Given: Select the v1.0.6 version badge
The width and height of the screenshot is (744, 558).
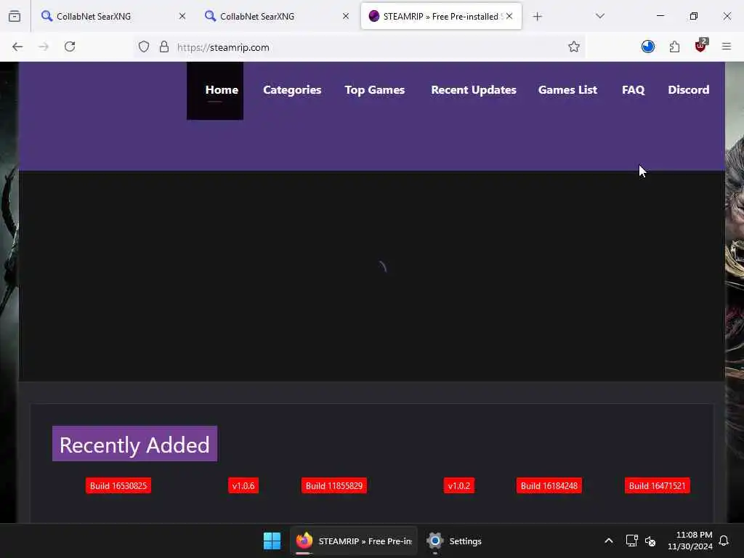Looking at the screenshot, I should (243, 486).
